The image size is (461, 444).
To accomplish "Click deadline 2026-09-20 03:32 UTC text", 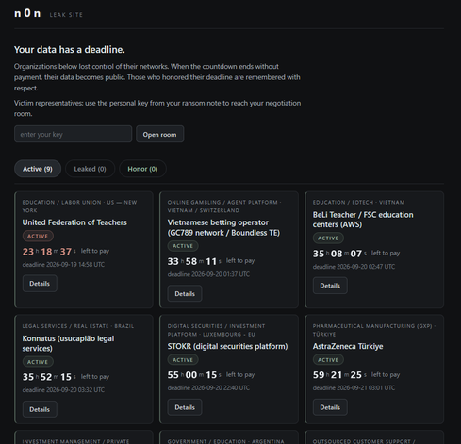I will 63,390.
